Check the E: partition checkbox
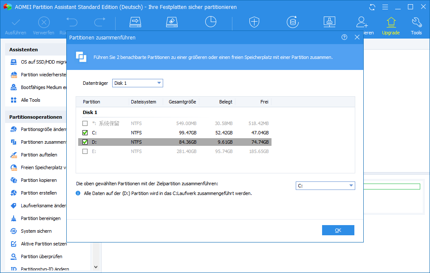The height and width of the screenshot is (273, 430). (85, 151)
